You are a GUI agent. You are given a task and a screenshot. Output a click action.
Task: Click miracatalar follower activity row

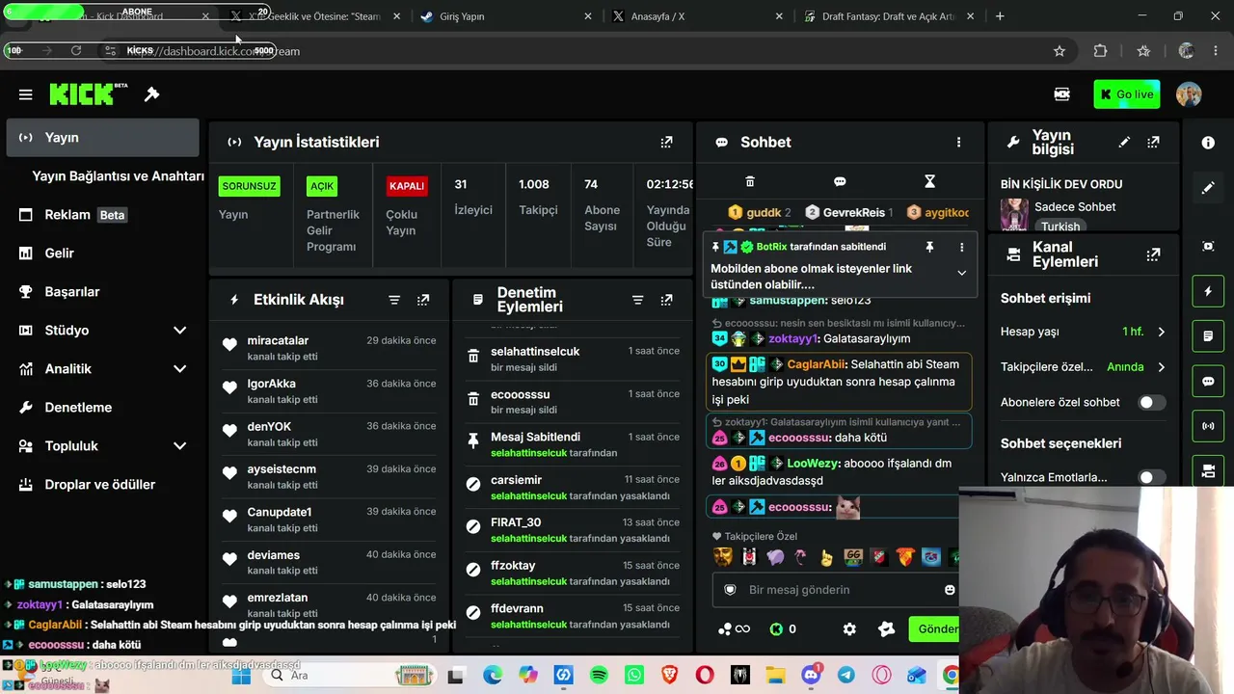[329, 348]
